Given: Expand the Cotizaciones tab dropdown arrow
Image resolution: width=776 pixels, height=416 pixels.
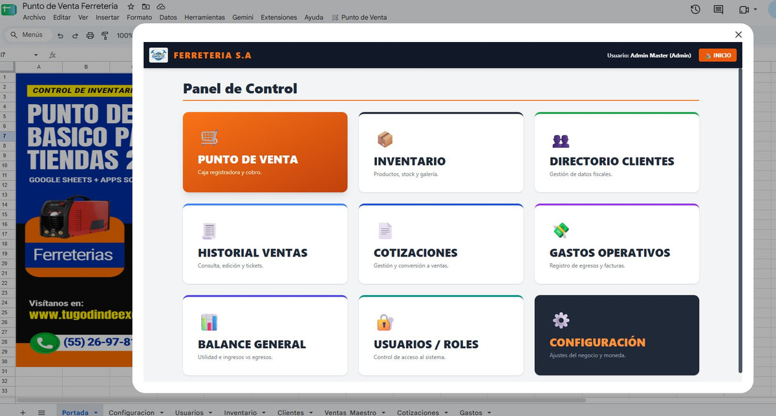Looking at the screenshot, I should tap(447, 412).
